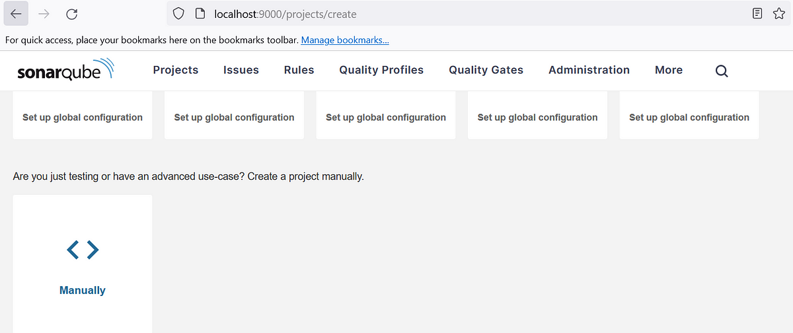This screenshot has height=333, width=793.
Task: Click the shield tracking protection icon
Action: [177, 14]
